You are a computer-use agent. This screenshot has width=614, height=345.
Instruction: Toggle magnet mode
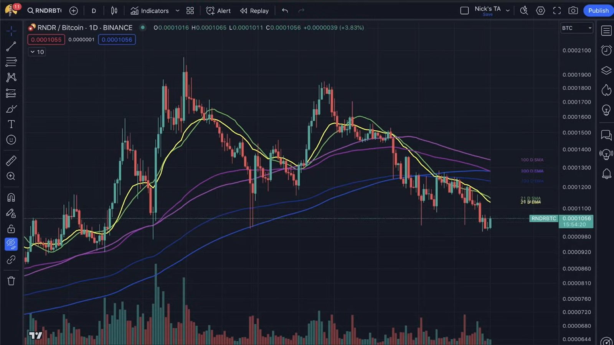tap(11, 197)
